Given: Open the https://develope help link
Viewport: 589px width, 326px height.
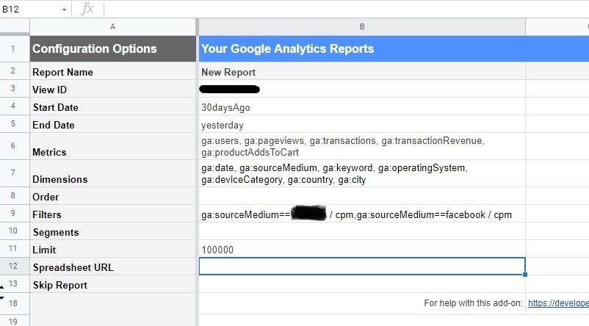Looking at the screenshot, I should (558, 303).
